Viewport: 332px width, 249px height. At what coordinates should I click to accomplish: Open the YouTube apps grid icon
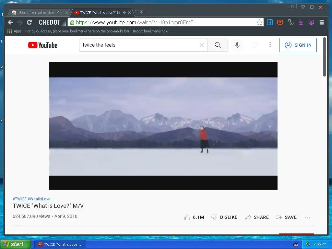254,44
